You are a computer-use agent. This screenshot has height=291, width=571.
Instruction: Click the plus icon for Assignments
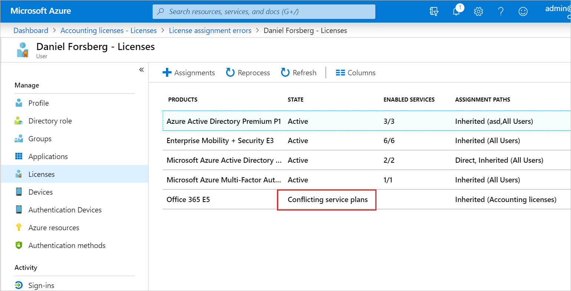[167, 73]
